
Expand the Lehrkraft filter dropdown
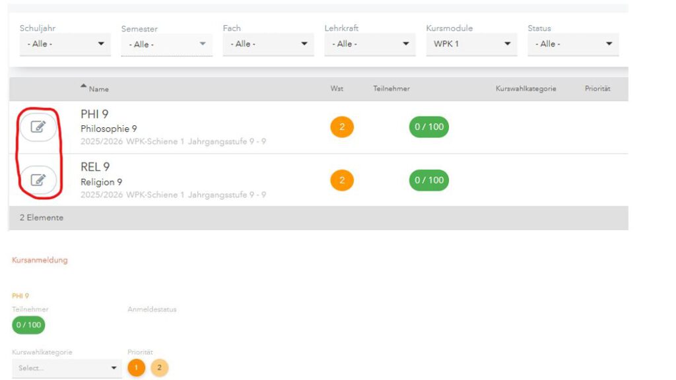click(x=370, y=44)
